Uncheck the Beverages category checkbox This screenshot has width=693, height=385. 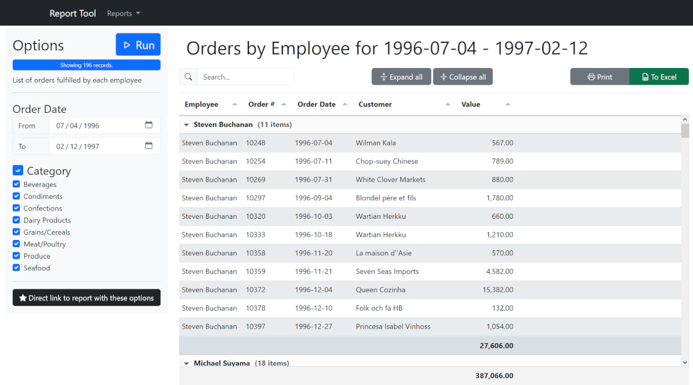tap(17, 185)
